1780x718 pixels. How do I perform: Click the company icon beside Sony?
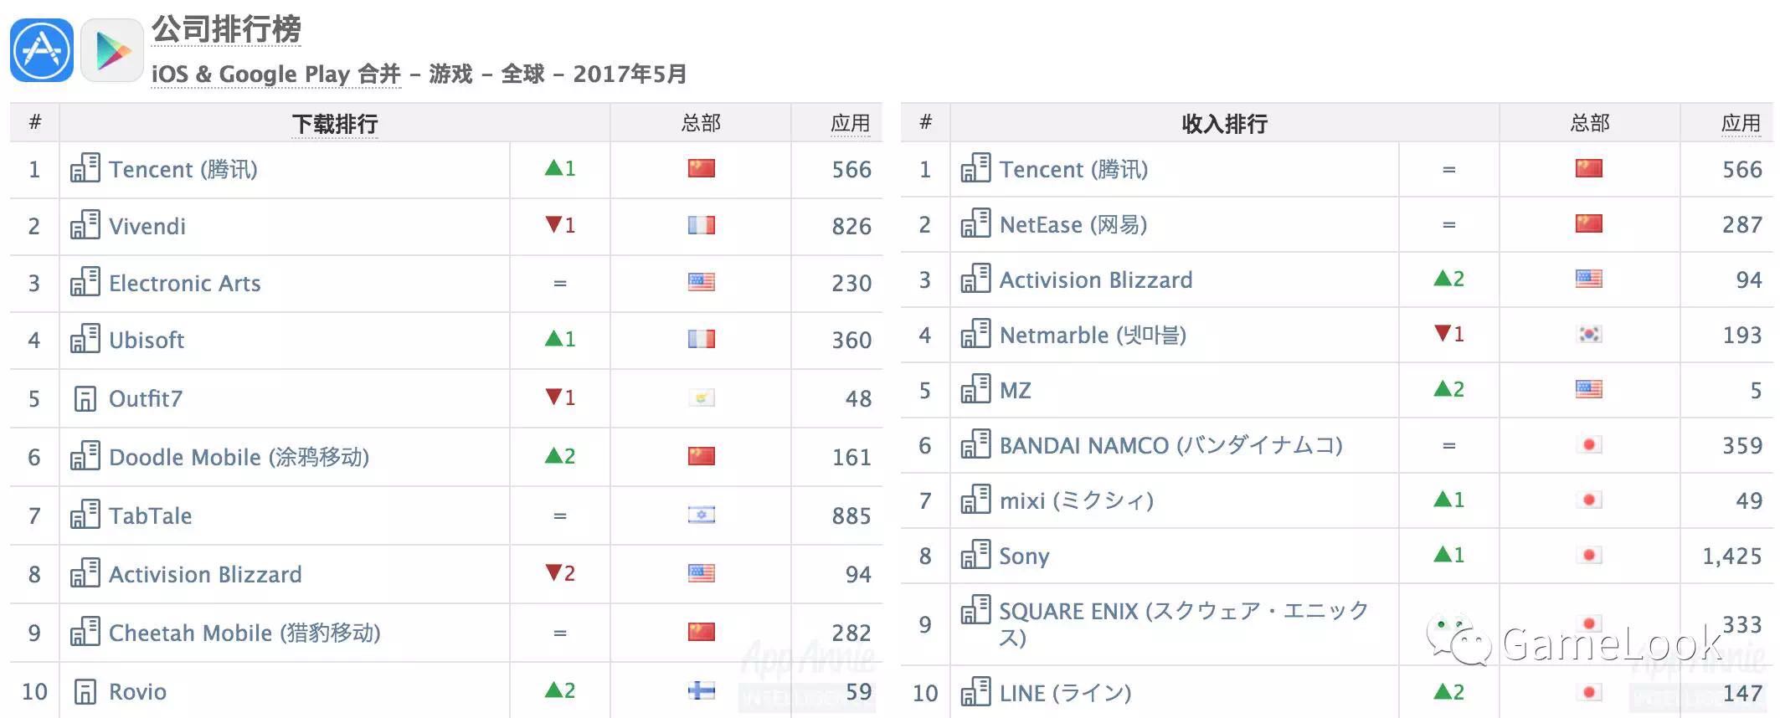976,554
